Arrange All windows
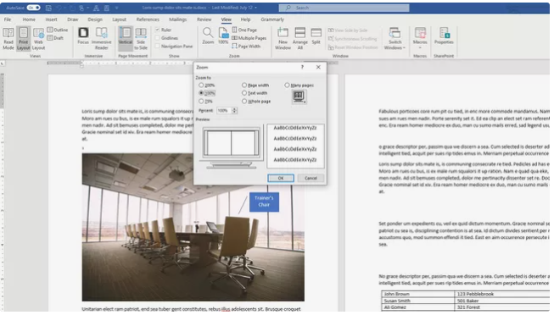Screen dimensions: 554x315 pyautogui.click(x=299, y=38)
